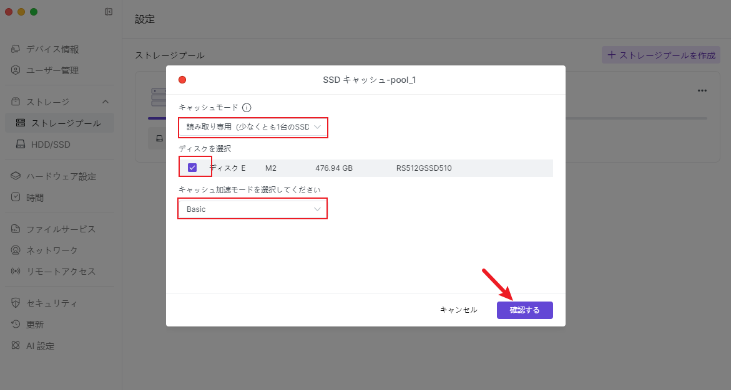
Task: Click the ユーザー管理 sidebar icon
Action: [x=16, y=70]
